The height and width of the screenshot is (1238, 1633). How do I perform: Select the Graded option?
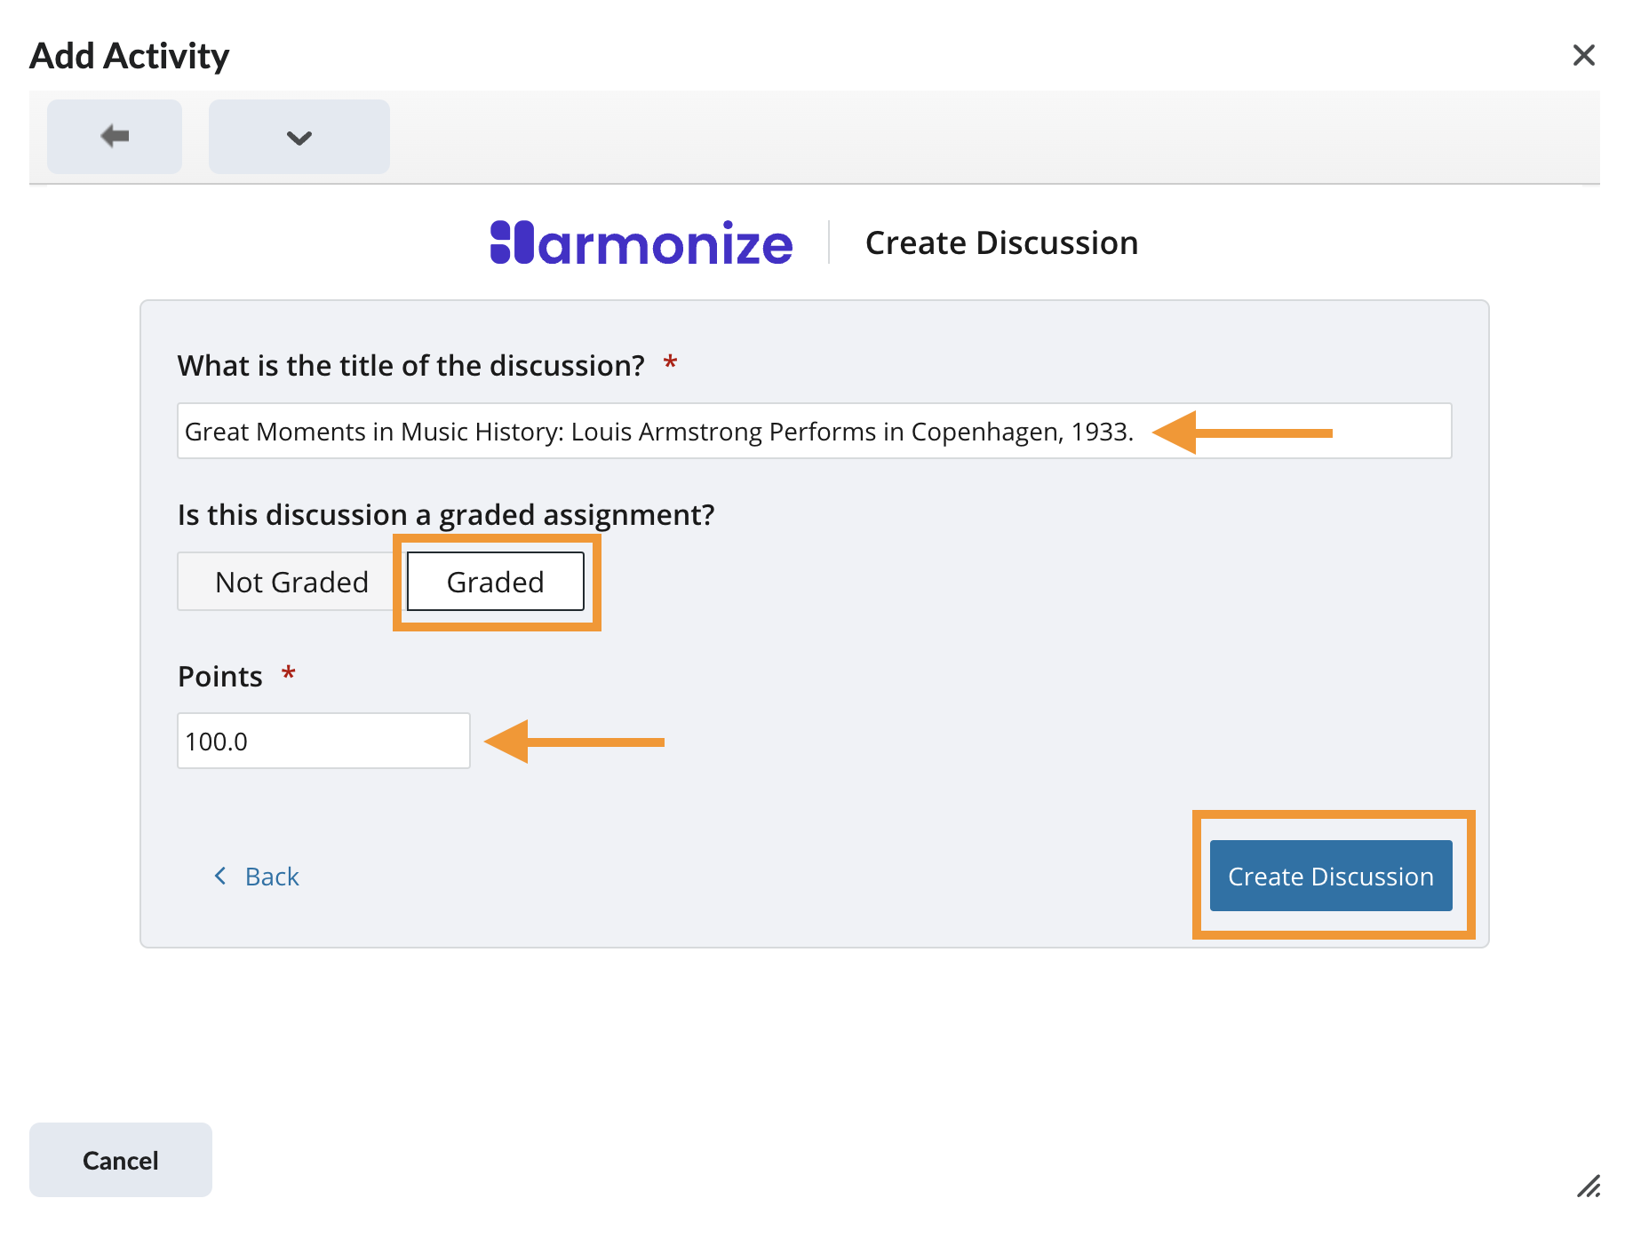click(x=495, y=582)
